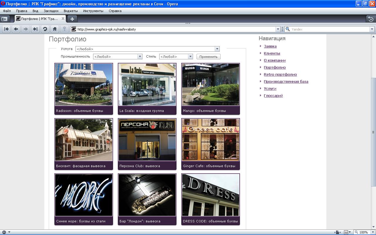The height and width of the screenshot is (235, 376).
Task: Open the Бар Лондон thumbnail
Action: (147, 195)
